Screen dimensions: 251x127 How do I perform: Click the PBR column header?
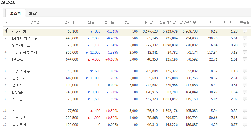(227, 22)
